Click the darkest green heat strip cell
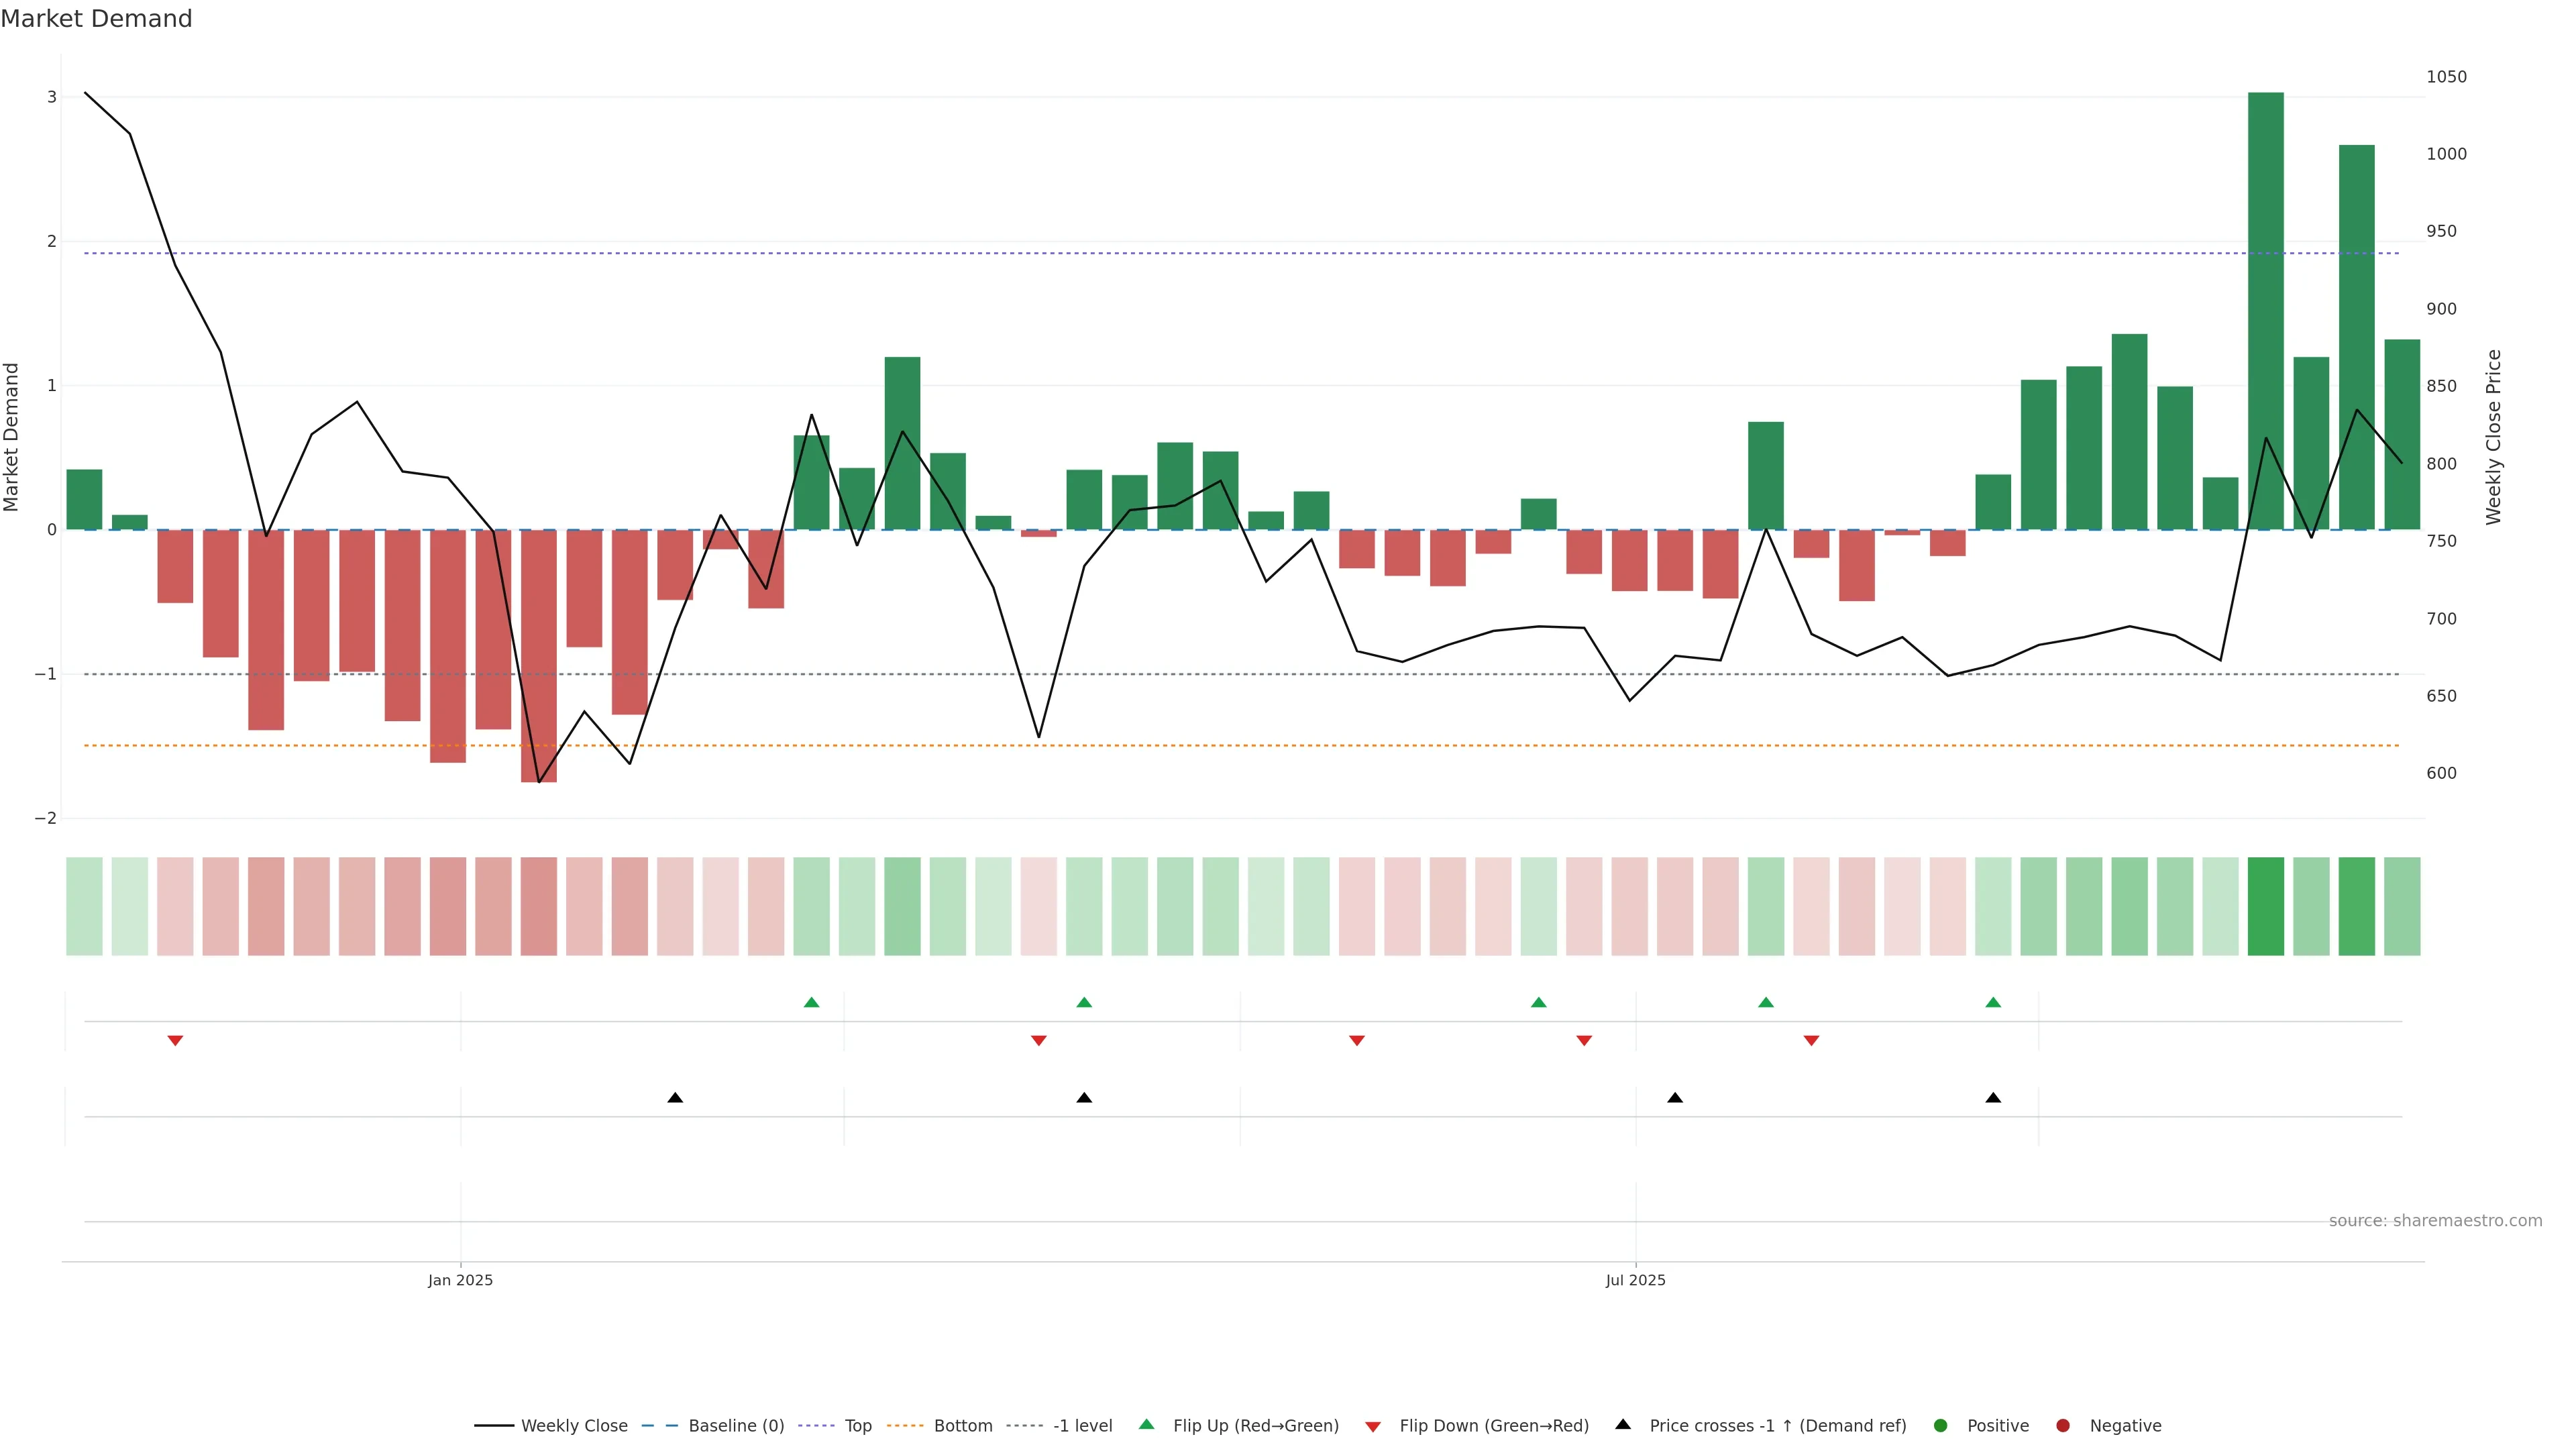Viewport: 2576px width, 1449px height. [2265, 906]
